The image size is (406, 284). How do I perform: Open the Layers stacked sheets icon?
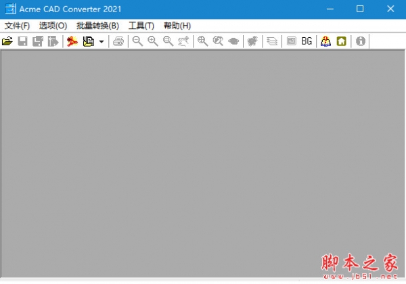(x=272, y=41)
